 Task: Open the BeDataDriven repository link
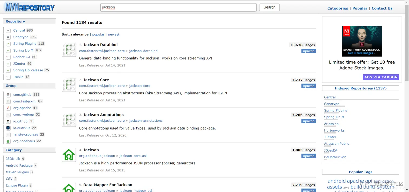[335, 157]
